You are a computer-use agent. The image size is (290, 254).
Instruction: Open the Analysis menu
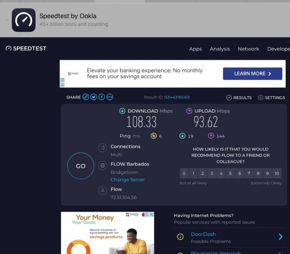pyautogui.click(x=220, y=49)
